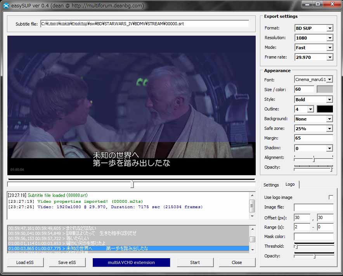Click the first Offset (px) field
The height and width of the screenshot is (276, 343).
coord(302,217)
